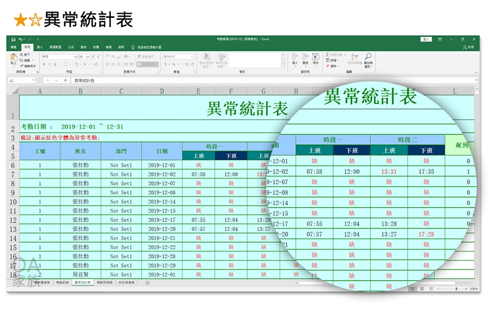Click the 登入 sign-in button
The width and height of the screenshot is (489, 313).
tap(426, 39)
